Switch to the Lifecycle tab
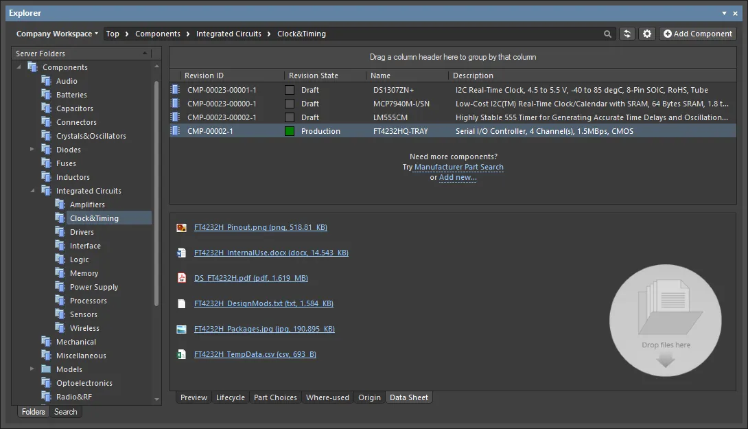 click(x=230, y=397)
